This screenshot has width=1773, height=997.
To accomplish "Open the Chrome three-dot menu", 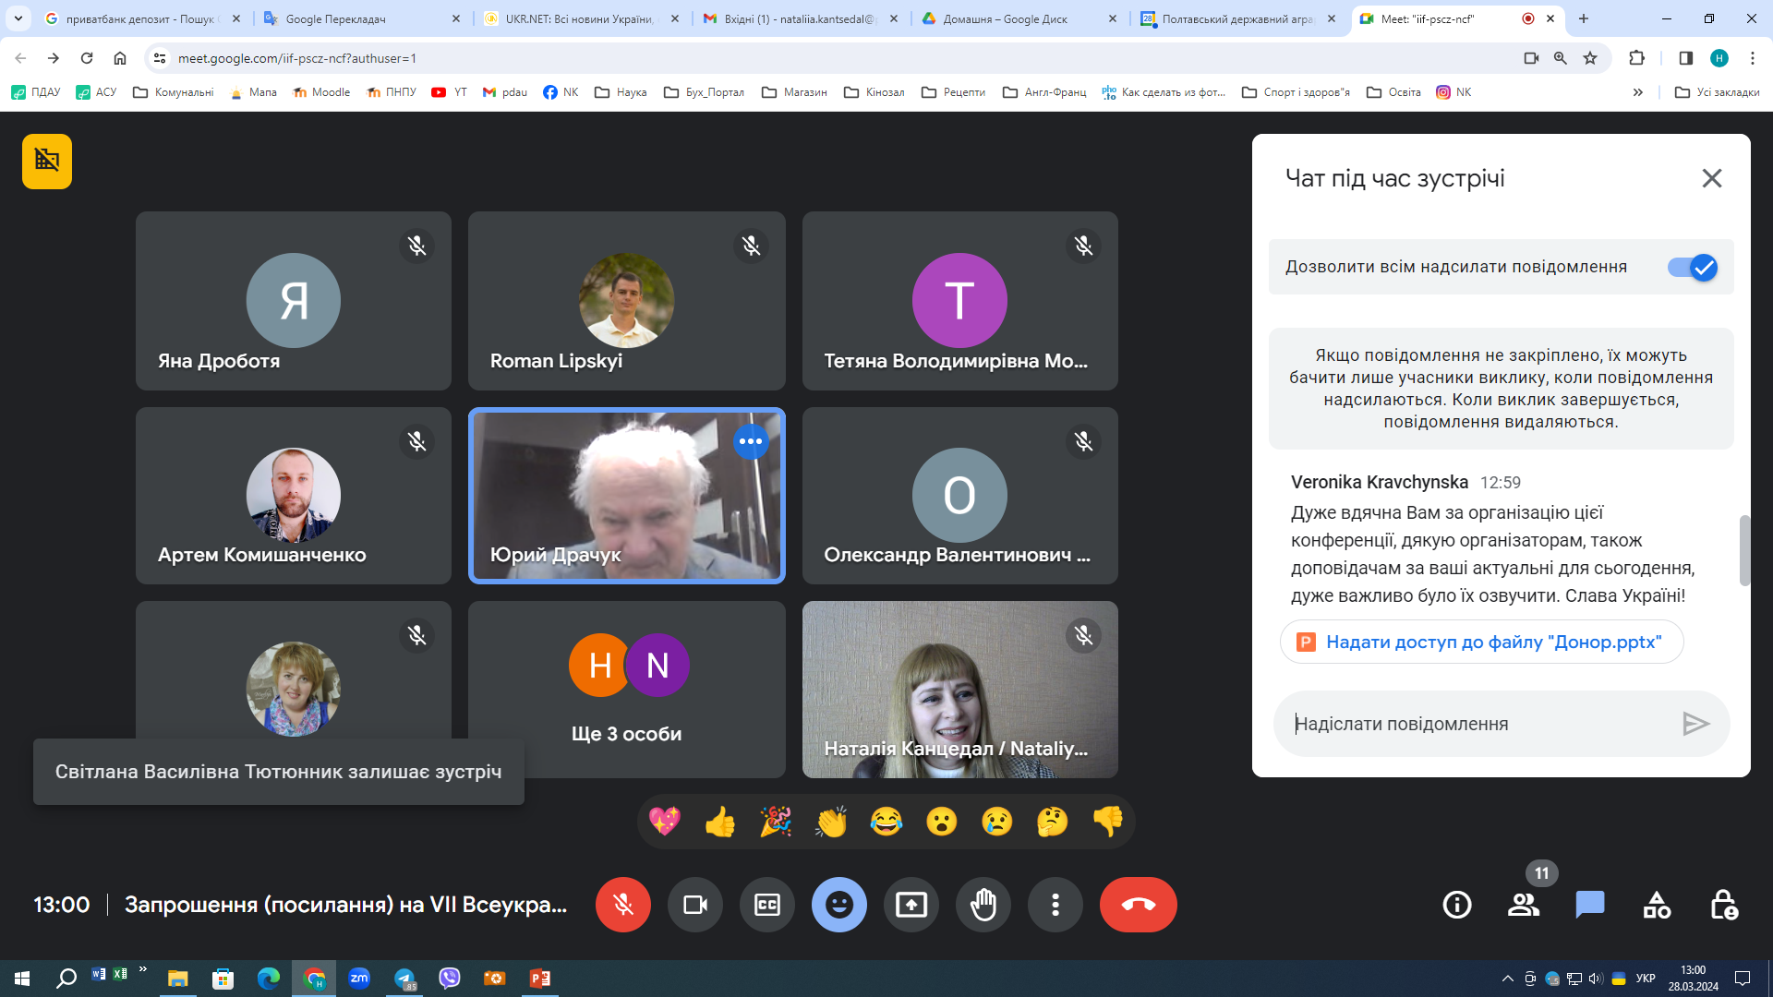I will click(1753, 58).
